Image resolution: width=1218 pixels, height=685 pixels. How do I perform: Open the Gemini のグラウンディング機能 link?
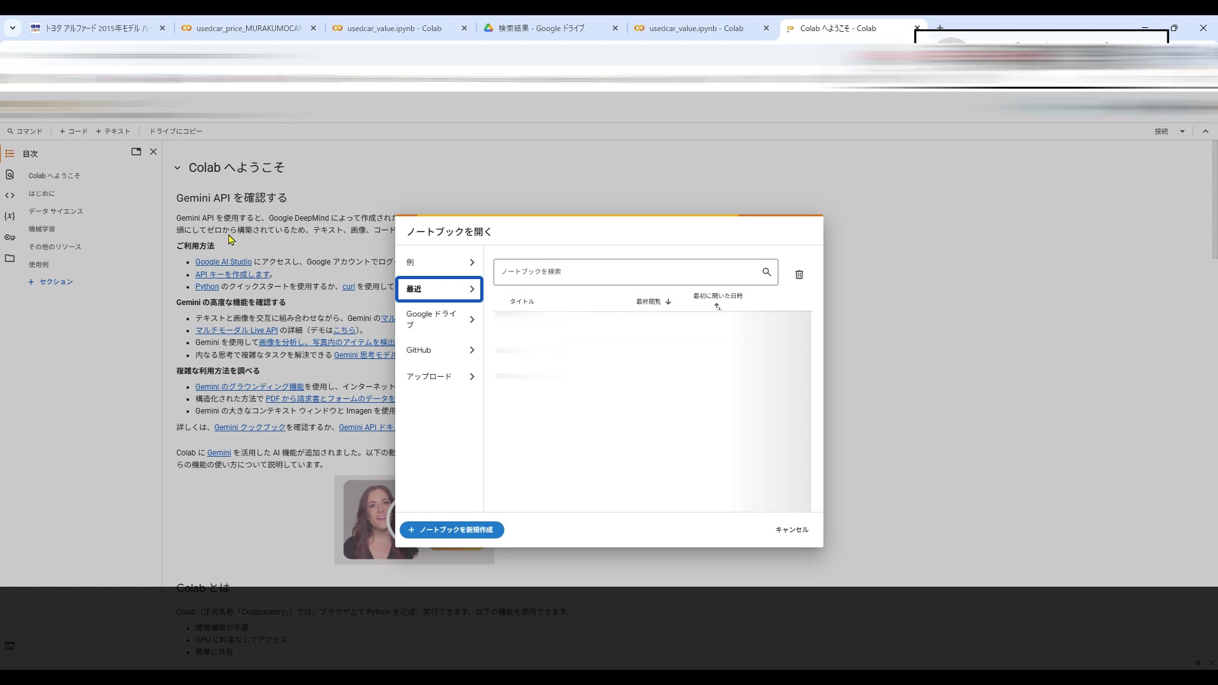click(x=249, y=387)
